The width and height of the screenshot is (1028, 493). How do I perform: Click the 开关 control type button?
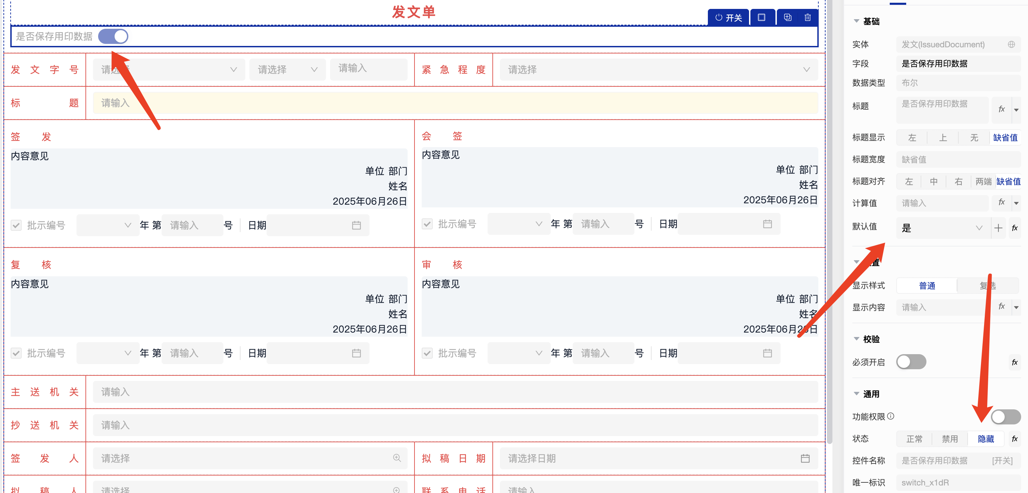(x=729, y=17)
